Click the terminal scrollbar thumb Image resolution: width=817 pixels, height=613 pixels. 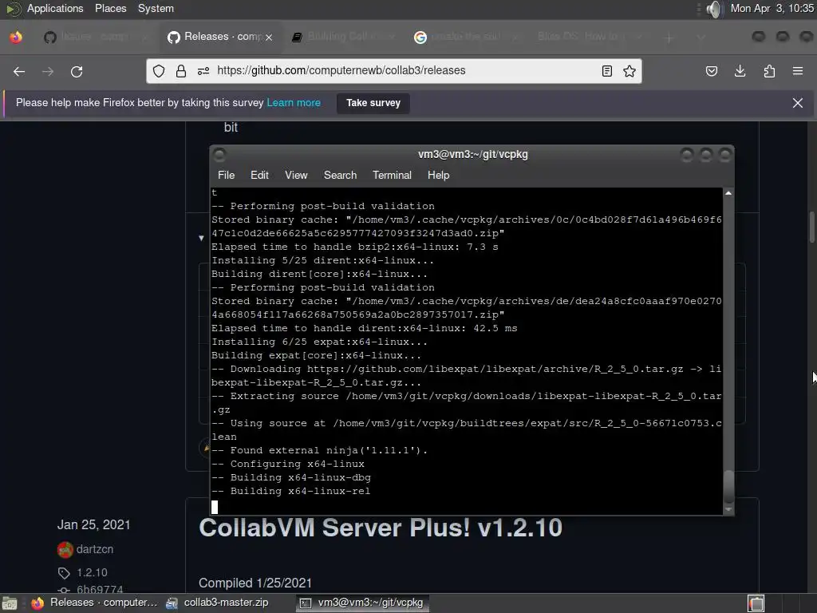728,486
